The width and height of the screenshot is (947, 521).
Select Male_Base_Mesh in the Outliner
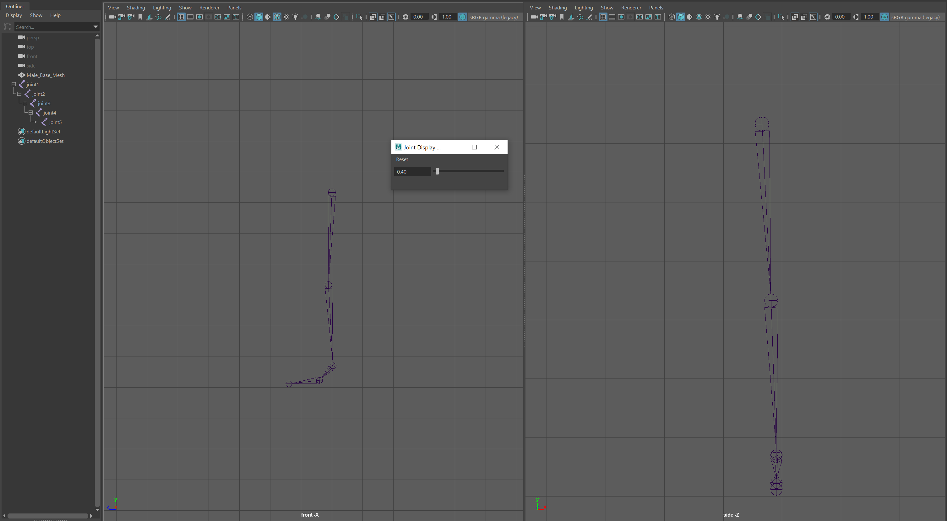tap(45, 75)
